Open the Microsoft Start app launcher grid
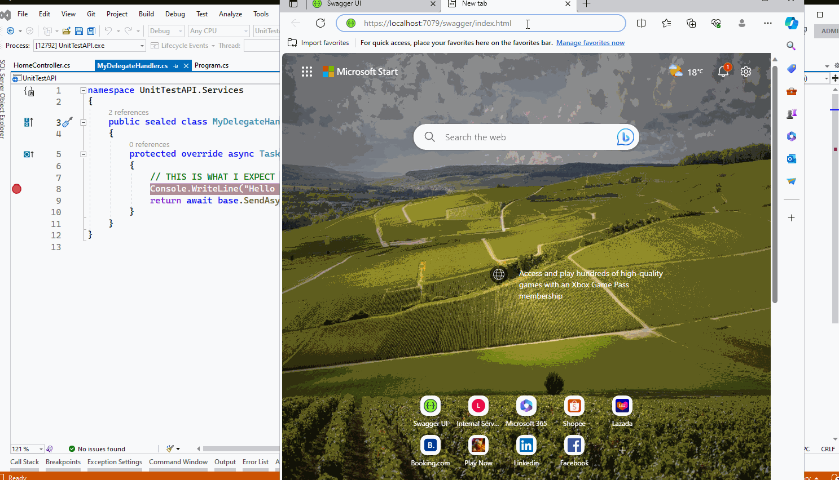The height and width of the screenshot is (480, 839). click(307, 72)
